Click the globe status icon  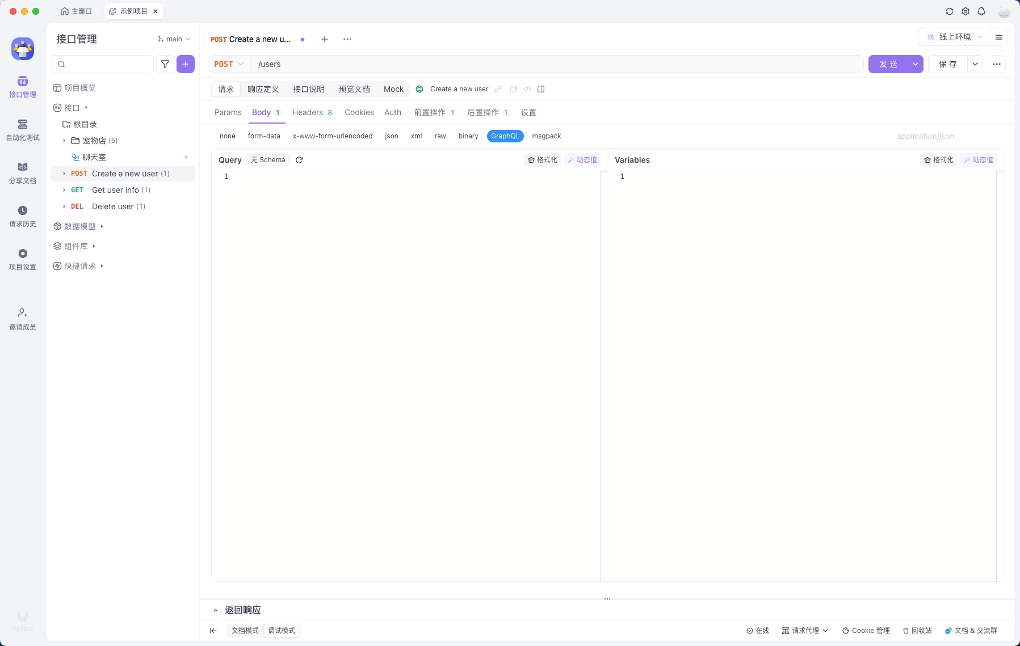click(419, 89)
